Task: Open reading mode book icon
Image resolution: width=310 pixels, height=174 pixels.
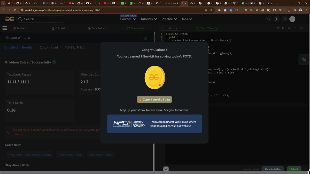Action: point(245,10)
